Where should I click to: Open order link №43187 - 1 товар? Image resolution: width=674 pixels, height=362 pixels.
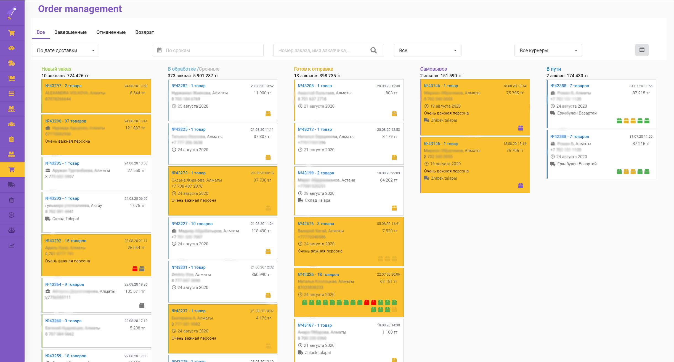pyautogui.click(x=315, y=325)
